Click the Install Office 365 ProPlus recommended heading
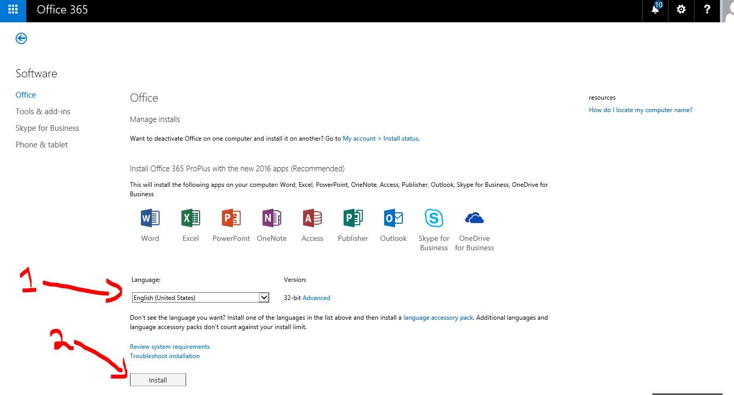 tap(237, 169)
